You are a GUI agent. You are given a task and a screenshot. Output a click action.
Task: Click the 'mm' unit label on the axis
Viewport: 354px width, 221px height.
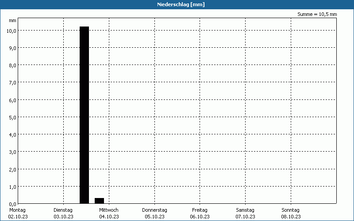click(x=12, y=20)
